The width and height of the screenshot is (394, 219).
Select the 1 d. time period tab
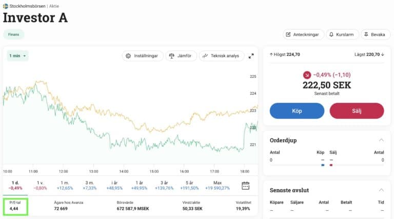(15, 185)
